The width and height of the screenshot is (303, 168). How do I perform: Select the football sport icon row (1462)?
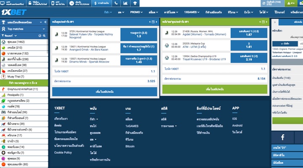pyautogui.click(x=24, y=42)
